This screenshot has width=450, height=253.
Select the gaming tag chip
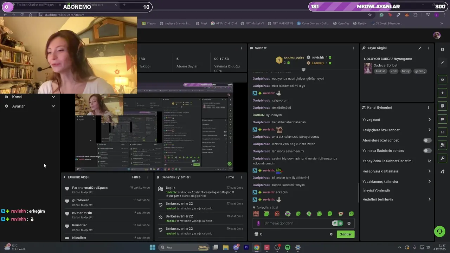point(420,71)
